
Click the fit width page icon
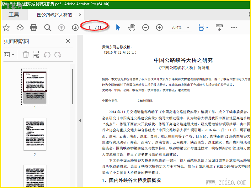point(201,28)
